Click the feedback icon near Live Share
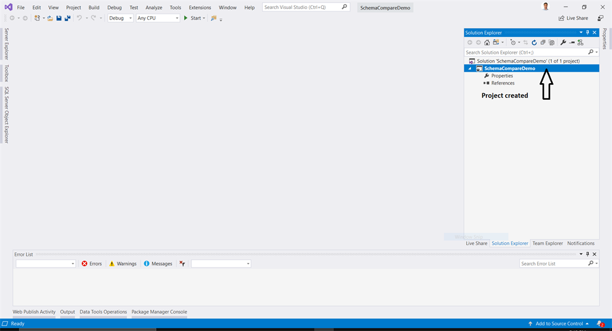 pyautogui.click(x=601, y=18)
